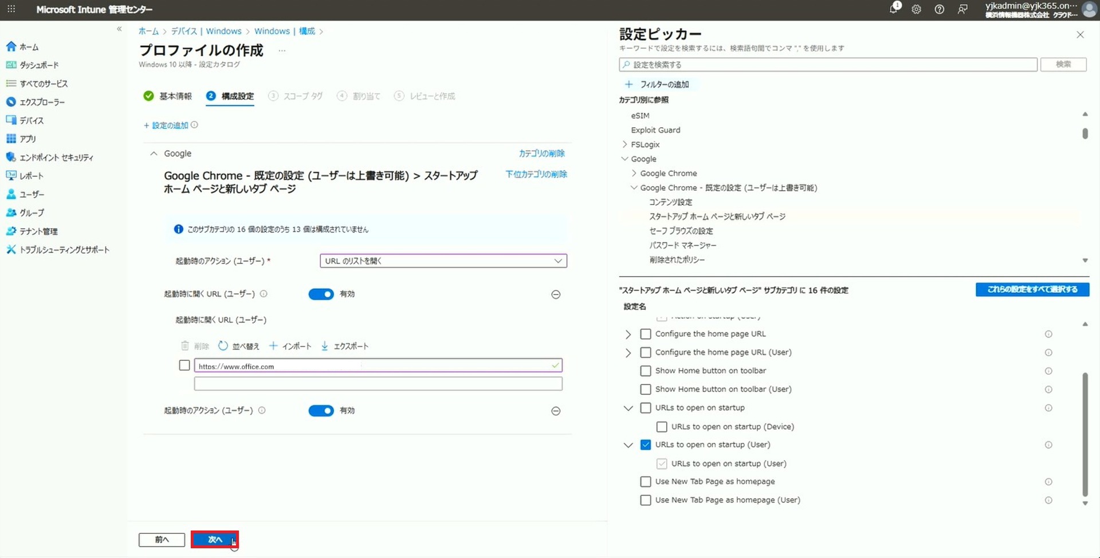This screenshot has height=558, width=1100.
Task: Check Show Home button on toolbar
Action: [645, 371]
